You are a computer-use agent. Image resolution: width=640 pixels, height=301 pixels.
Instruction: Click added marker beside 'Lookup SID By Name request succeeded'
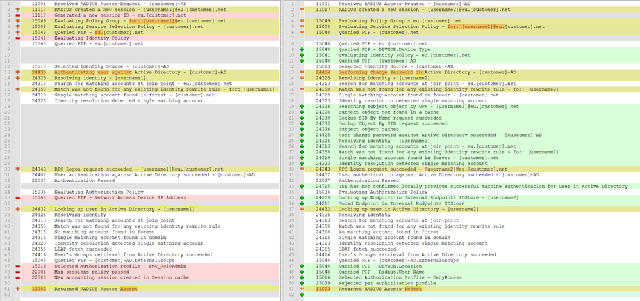click(302, 118)
